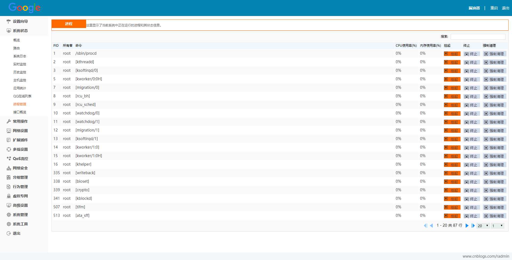Viewport: 512px width, 260px height.
Task: Force clean [ata_sff] with 强制清理
Action: [494, 216]
